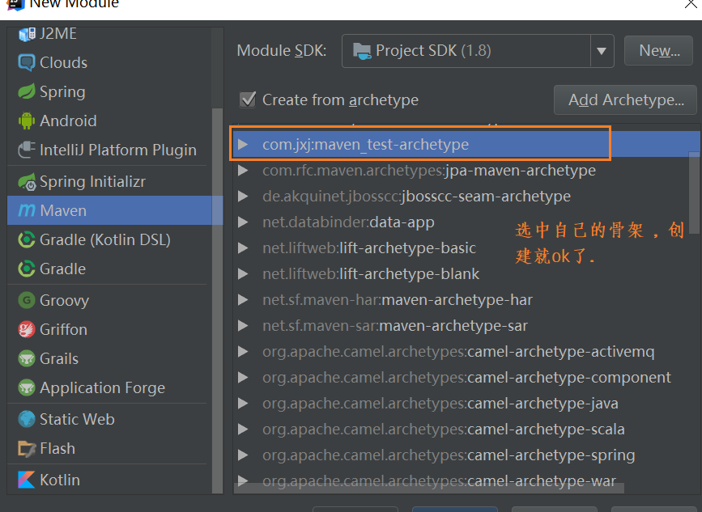The width and height of the screenshot is (702, 512).
Task: Click the module type list vertical scrollbar
Action: pos(217,301)
